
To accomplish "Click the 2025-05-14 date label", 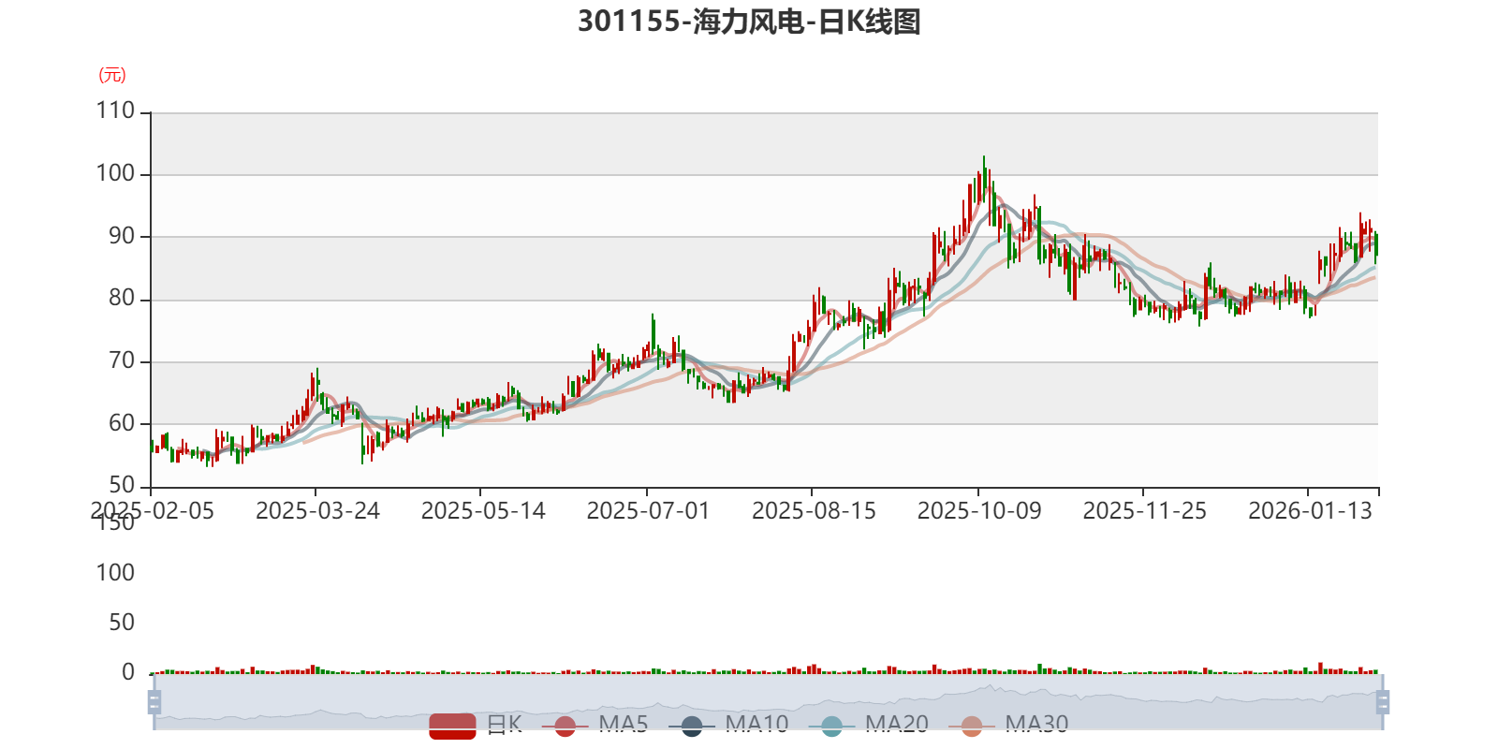I will tap(483, 510).
